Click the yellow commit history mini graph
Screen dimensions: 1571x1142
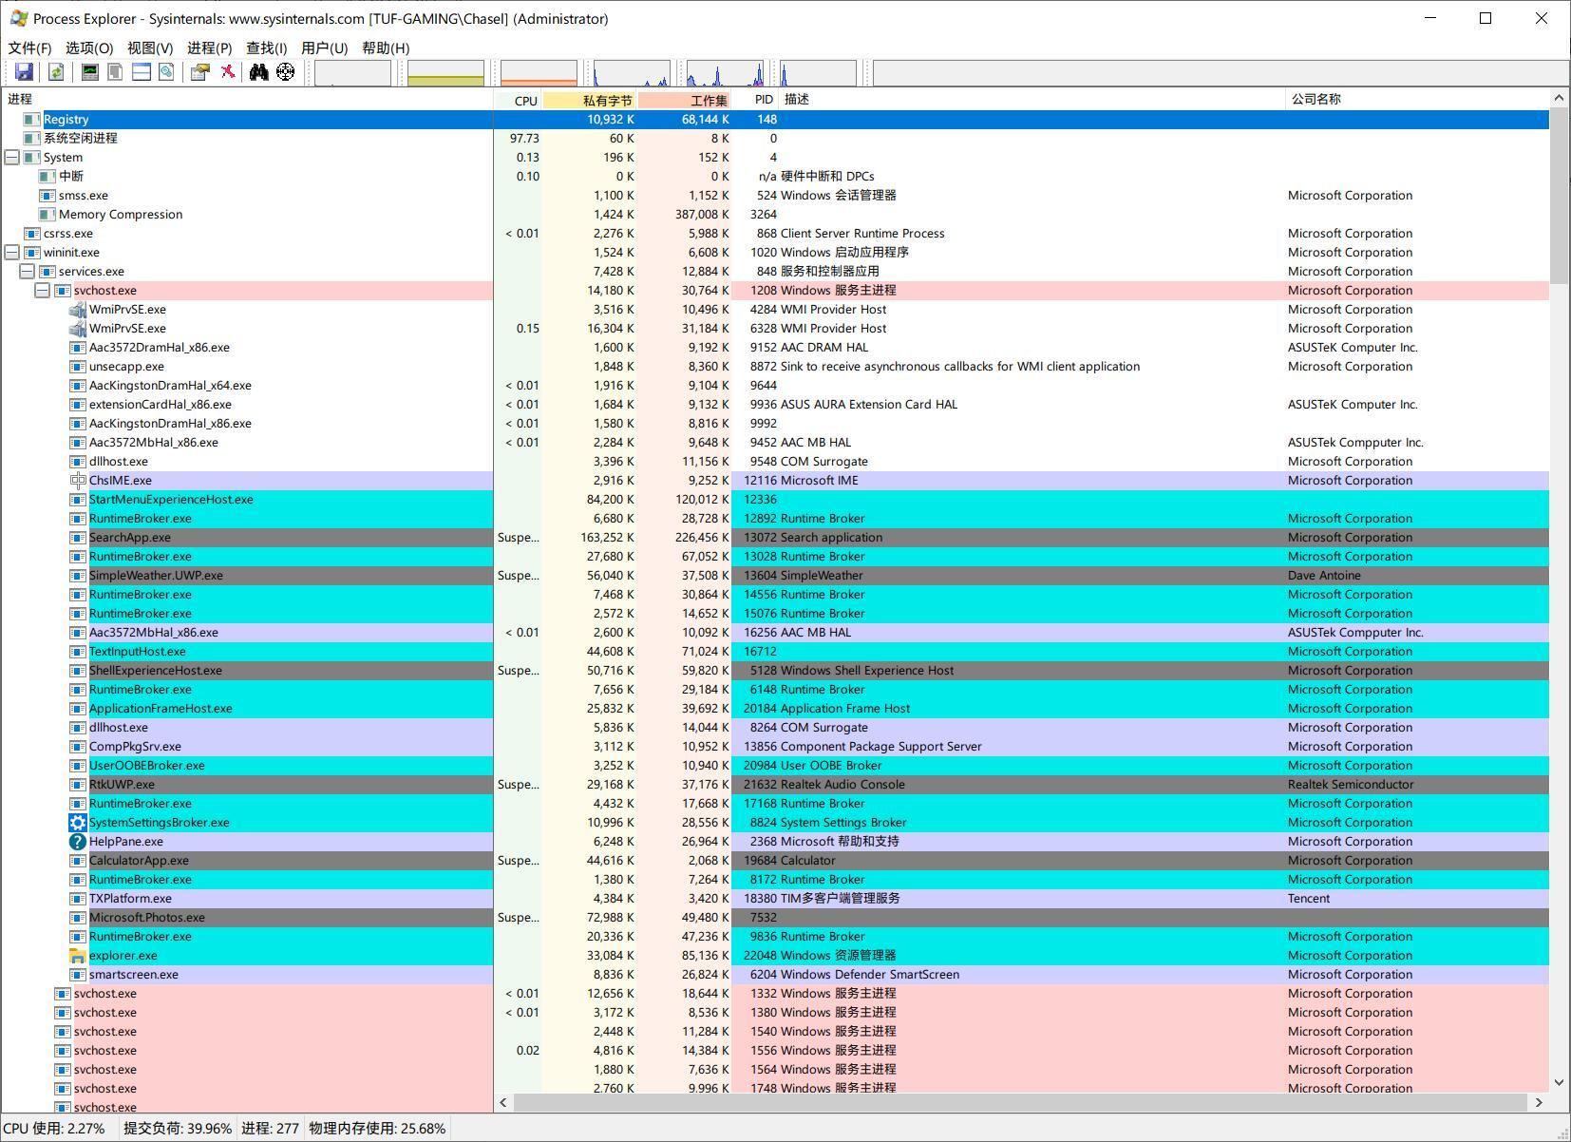[445, 73]
